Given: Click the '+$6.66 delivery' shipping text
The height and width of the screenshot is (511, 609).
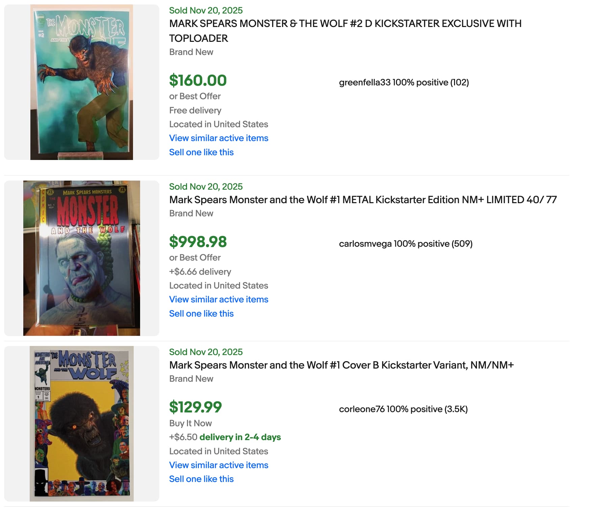Looking at the screenshot, I should tap(200, 272).
